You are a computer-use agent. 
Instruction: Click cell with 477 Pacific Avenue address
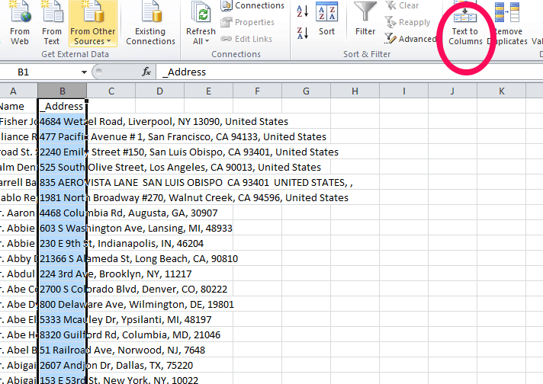(x=63, y=136)
